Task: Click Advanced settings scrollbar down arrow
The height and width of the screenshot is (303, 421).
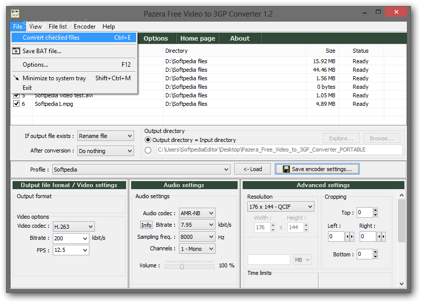Action: tap(401, 284)
